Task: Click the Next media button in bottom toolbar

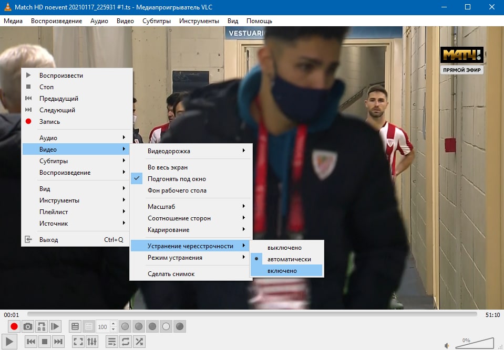Action: click(58, 341)
